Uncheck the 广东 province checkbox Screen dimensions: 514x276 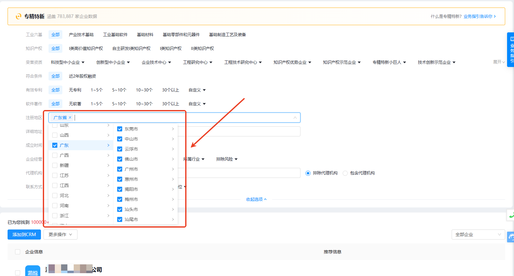pos(55,145)
